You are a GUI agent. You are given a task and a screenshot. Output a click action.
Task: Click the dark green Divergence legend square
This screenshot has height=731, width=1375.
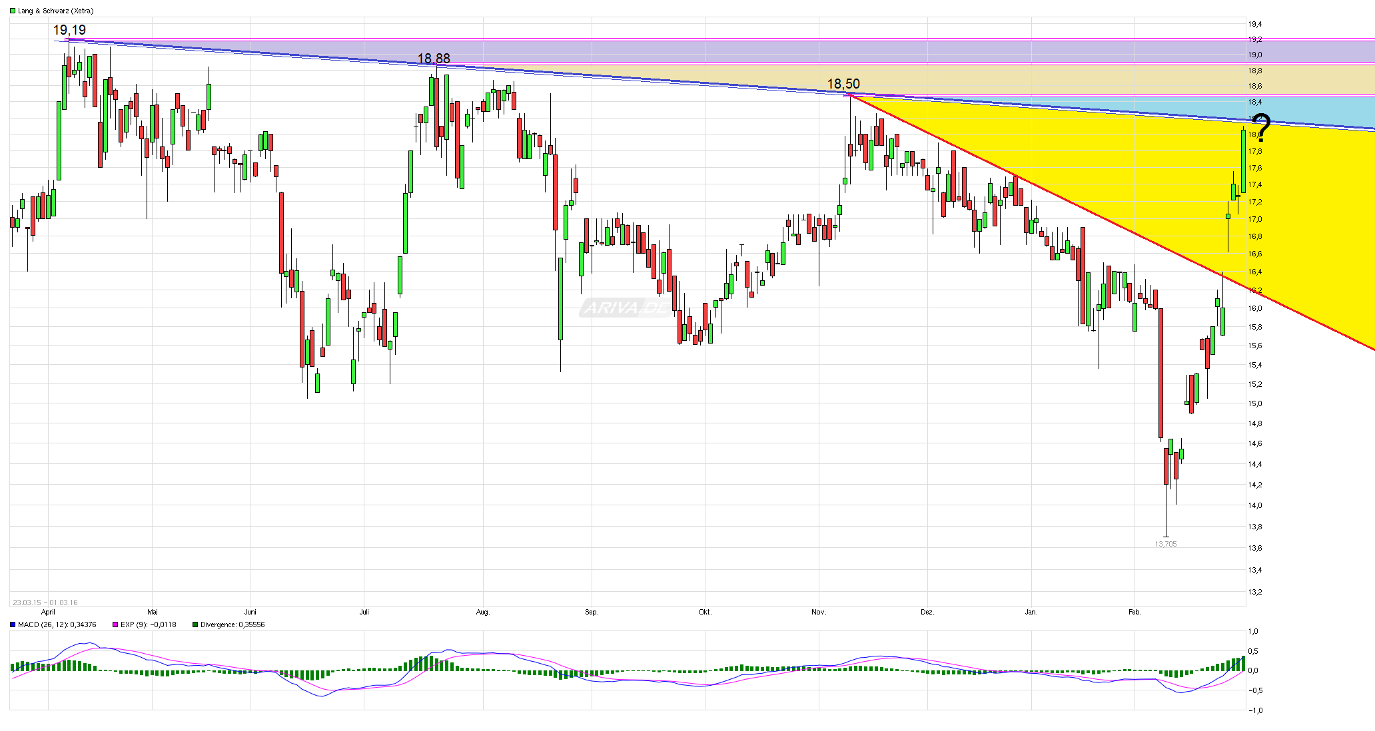(x=195, y=625)
